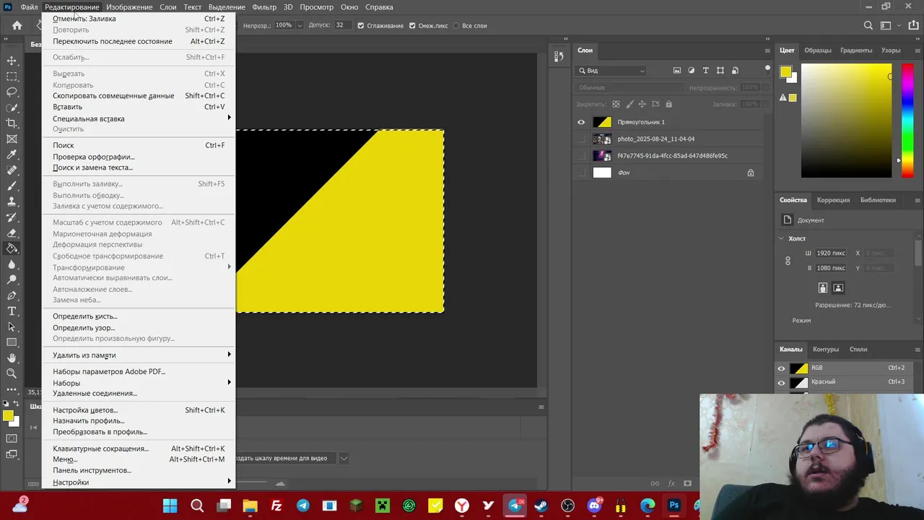Screen dimensions: 924x520
Task: Select the Dodge tool
Action: [x=12, y=279]
